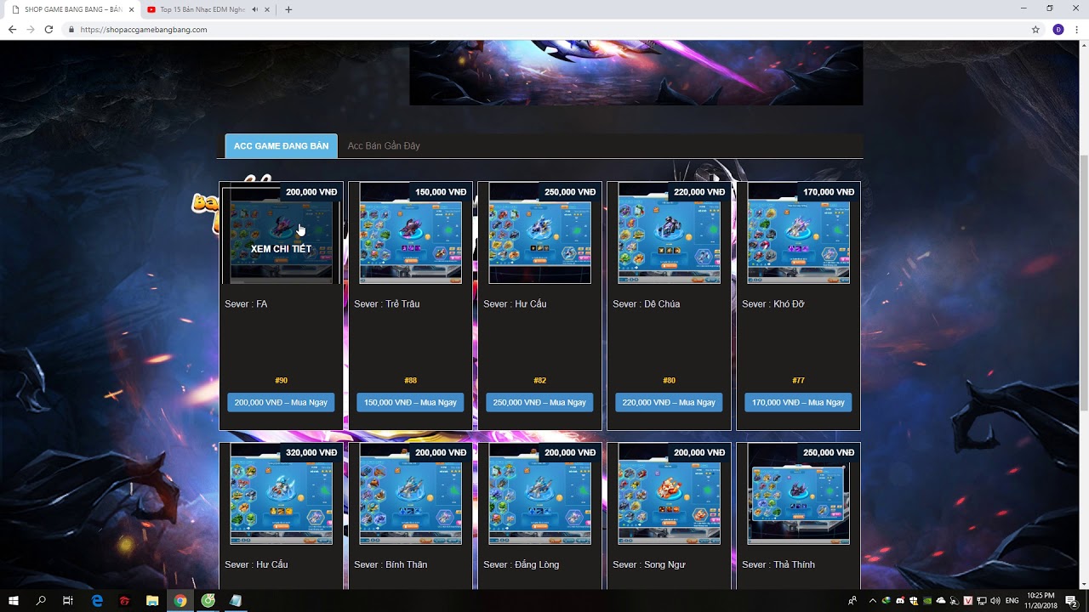The height and width of the screenshot is (612, 1089).
Task: Click the address bar URL
Action: pyautogui.click(x=144, y=29)
